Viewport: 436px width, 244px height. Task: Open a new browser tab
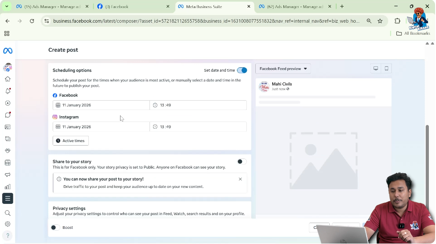[342, 6]
